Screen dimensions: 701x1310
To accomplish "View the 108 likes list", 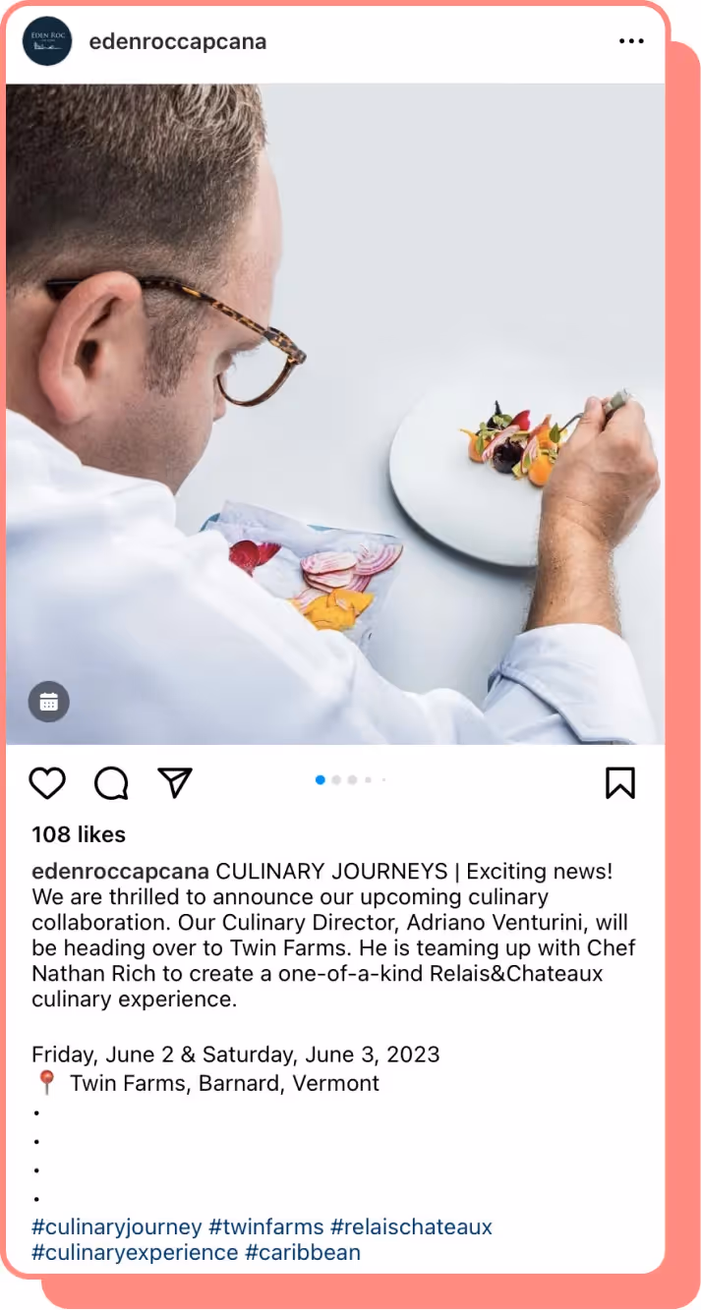I will 79,834.
